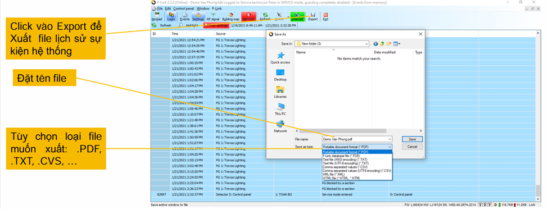Go to Libraries location
Viewport: 548px width, 209px height.
click(280, 92)
